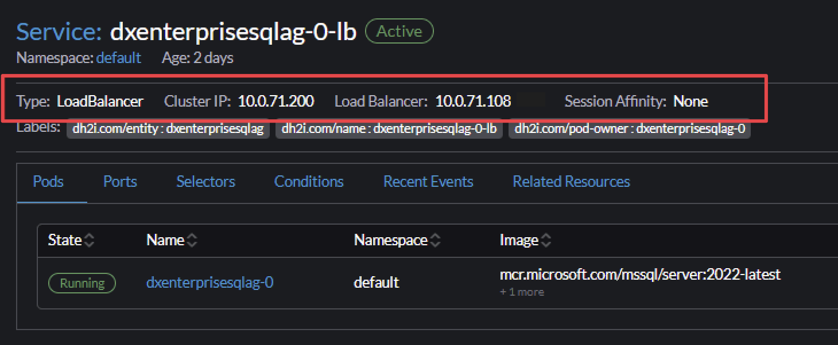Click the Running state badge
The height and width of the screenshot is (345, 838).
(x=82, y=283)
